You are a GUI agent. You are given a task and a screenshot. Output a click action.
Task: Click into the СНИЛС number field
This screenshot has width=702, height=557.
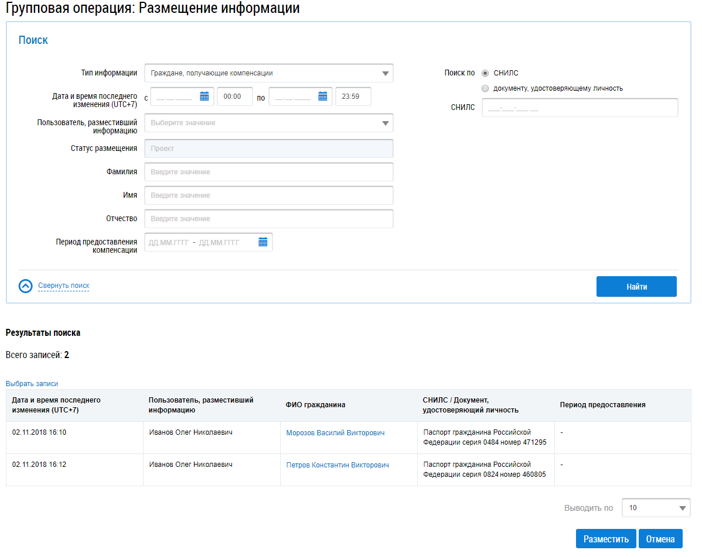click(x=579, y=108)
